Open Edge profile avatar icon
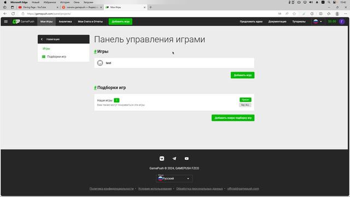The image size is (350, 197). [x=337, y=14]
